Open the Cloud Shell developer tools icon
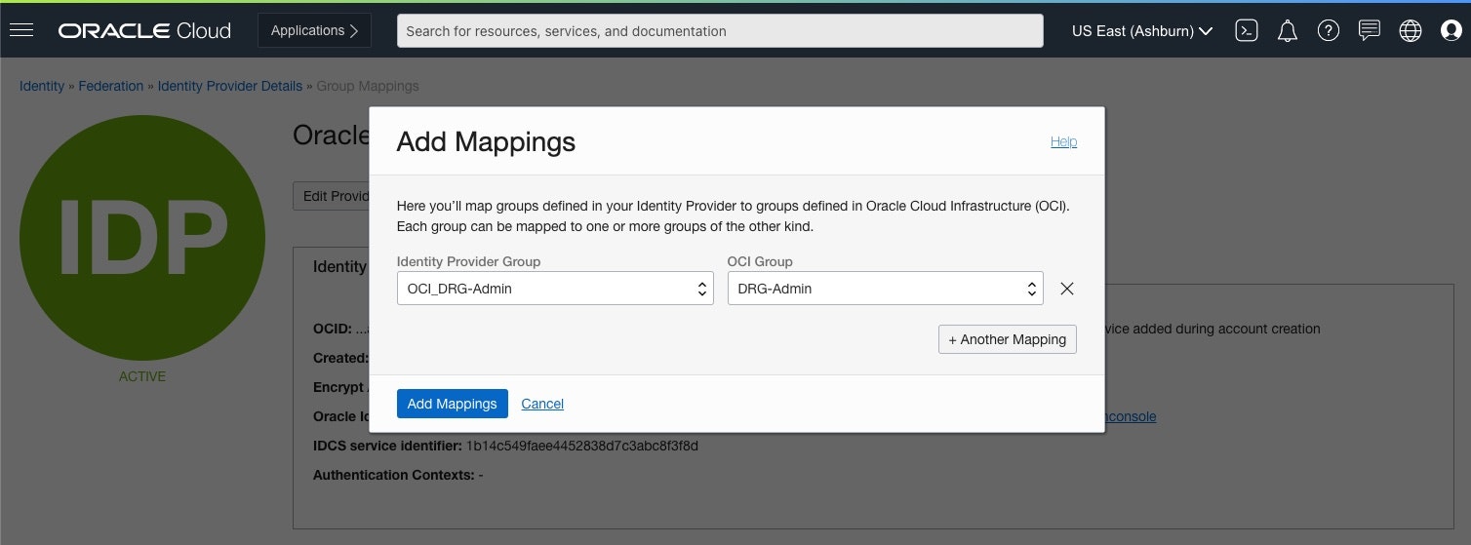The height and width of the screenshot is (545, 1471). [x=1246, y=31]
